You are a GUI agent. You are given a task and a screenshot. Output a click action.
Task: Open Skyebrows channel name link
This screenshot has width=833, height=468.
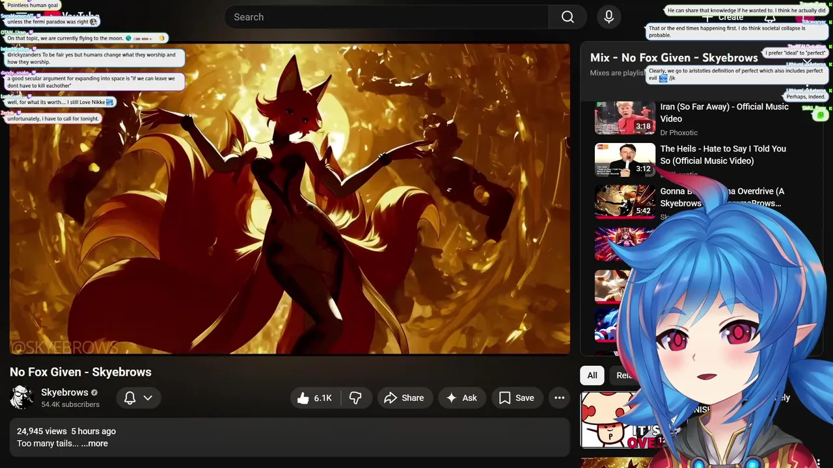click(x=64, y=392)
